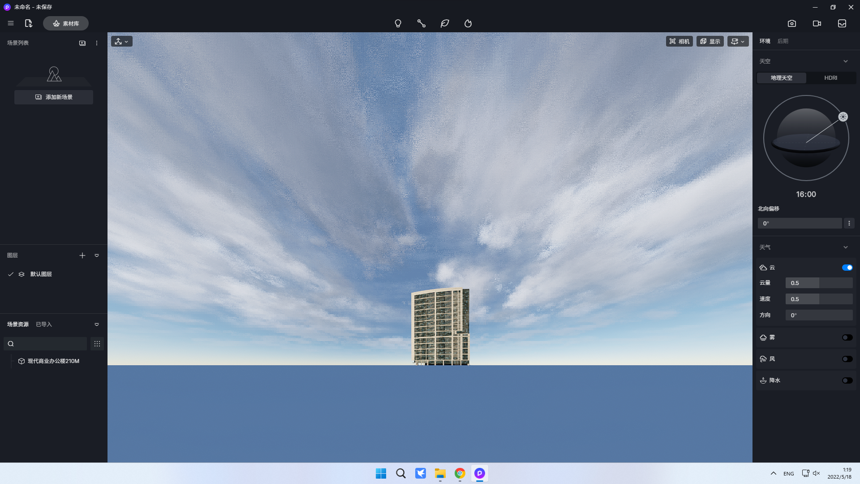
Task: Select the path tool icon in top toolbar
Action: [421, 23]
